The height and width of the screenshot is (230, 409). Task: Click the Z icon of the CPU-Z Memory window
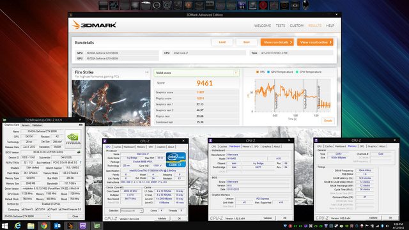pos(316,141)
